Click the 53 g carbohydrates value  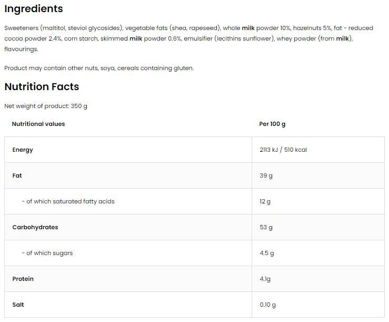point(266,227)
